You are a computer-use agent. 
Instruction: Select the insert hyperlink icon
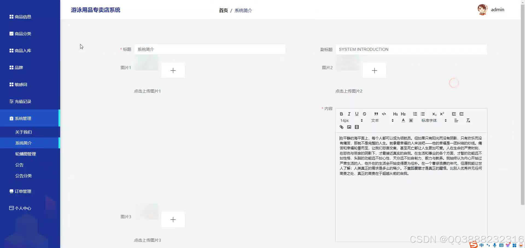point(342,127)
